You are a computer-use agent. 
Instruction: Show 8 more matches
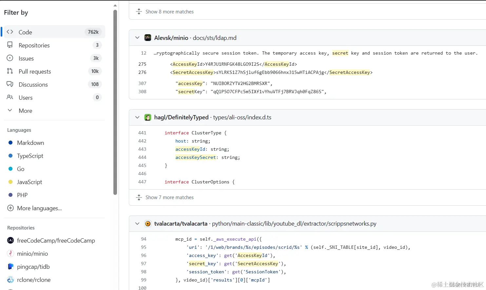169,11
